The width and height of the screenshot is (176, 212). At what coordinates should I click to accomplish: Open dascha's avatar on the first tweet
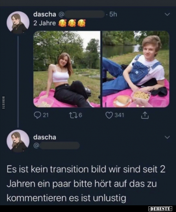[18, 22]
